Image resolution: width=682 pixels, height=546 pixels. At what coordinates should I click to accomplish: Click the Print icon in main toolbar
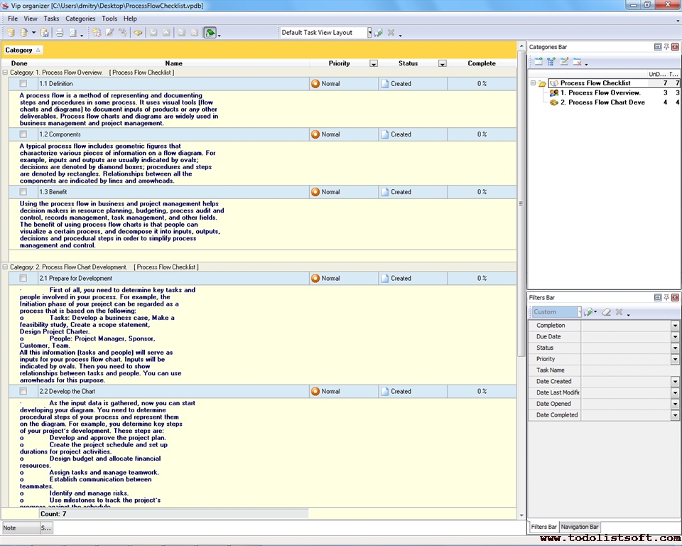click(60, 33)
